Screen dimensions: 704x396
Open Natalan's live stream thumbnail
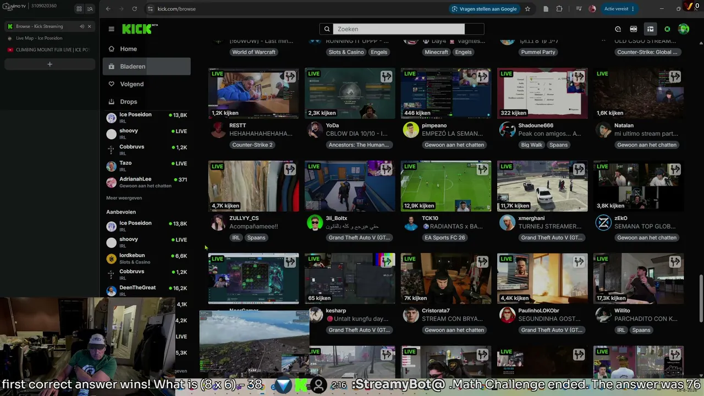[639, 94]
